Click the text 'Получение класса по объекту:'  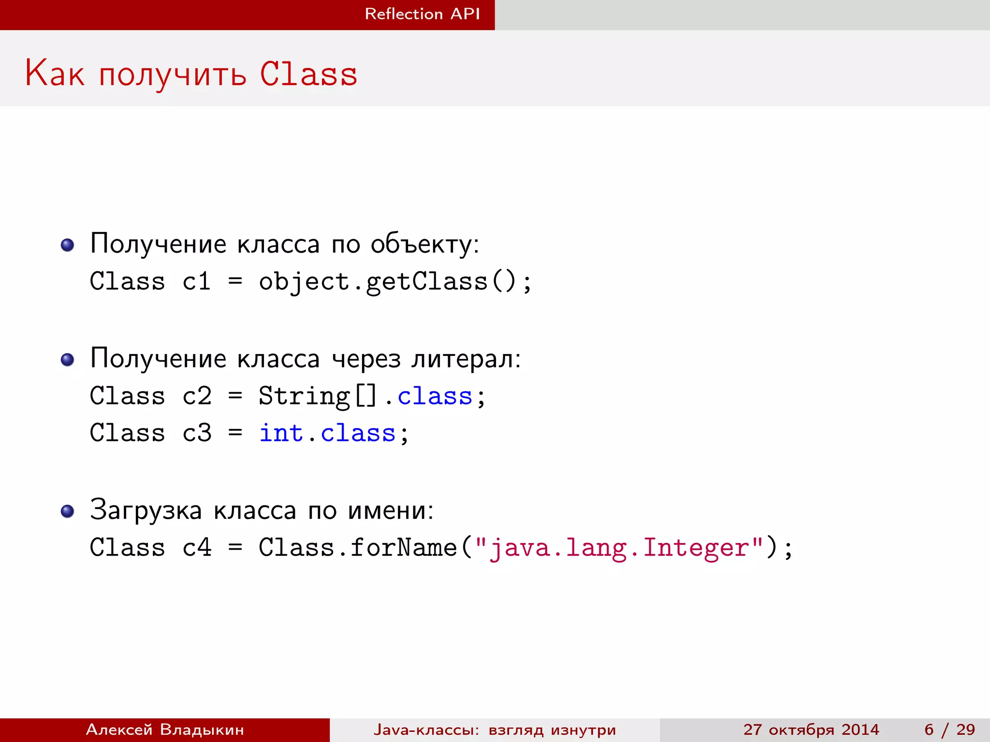coord(284,244)
